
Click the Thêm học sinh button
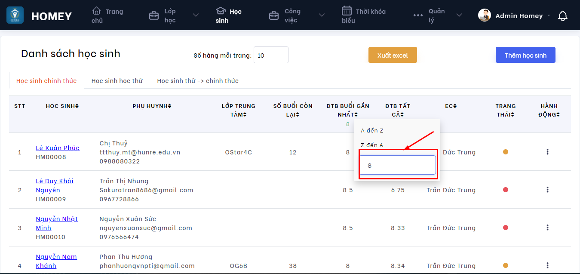click(x=525, y=55)
